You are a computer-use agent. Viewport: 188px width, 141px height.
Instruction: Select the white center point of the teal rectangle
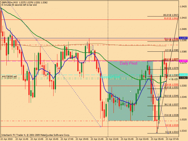pos(131,91)
